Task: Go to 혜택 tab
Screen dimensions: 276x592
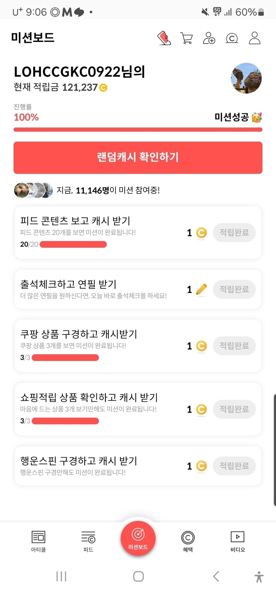Action: pyautogui.click(x=188, y=541)
